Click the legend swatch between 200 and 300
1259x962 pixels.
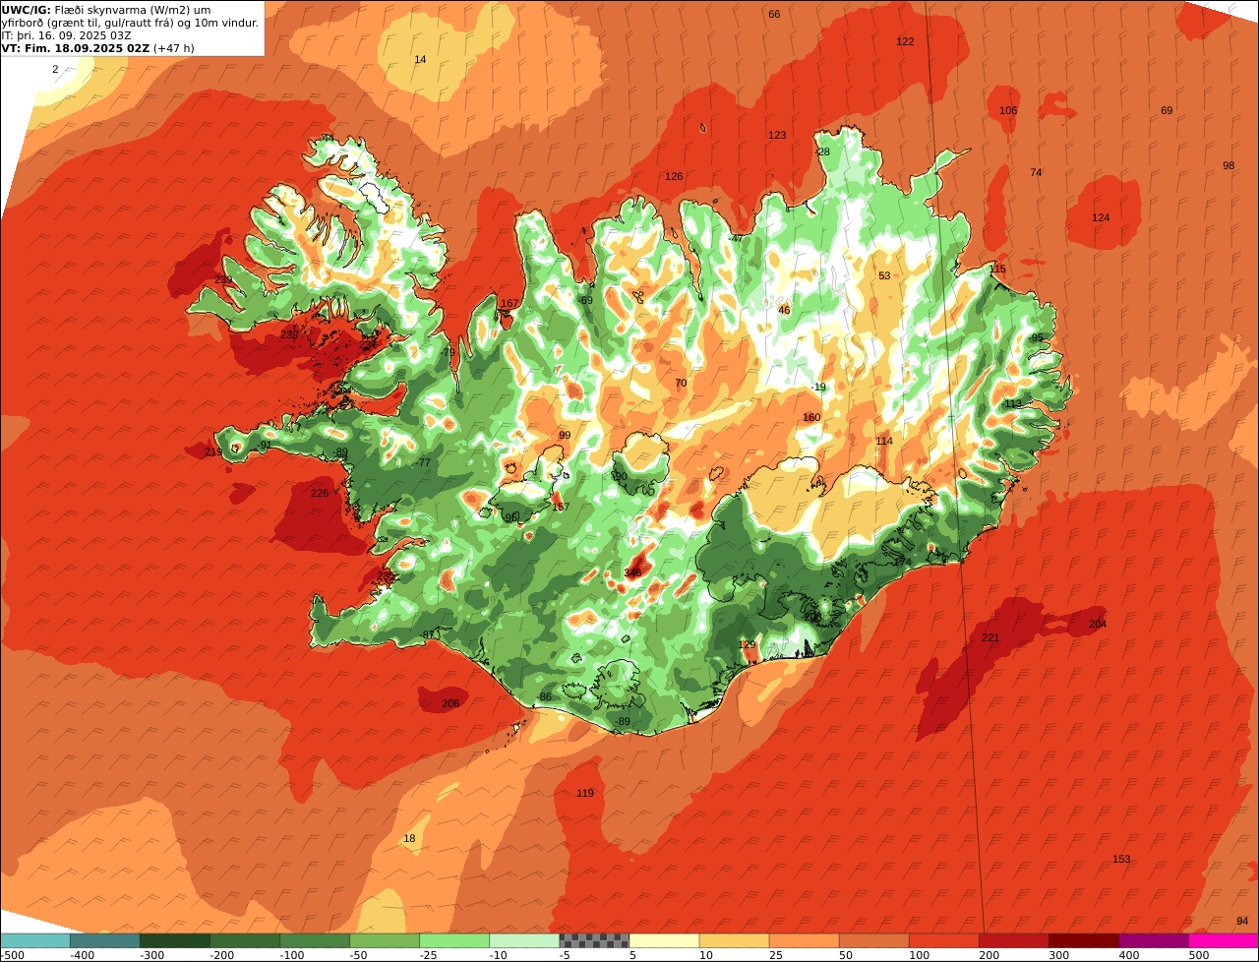[1014, 940]
